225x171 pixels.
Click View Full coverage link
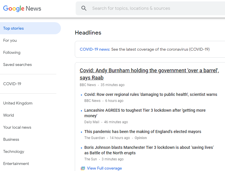click(x=104, y=168)
